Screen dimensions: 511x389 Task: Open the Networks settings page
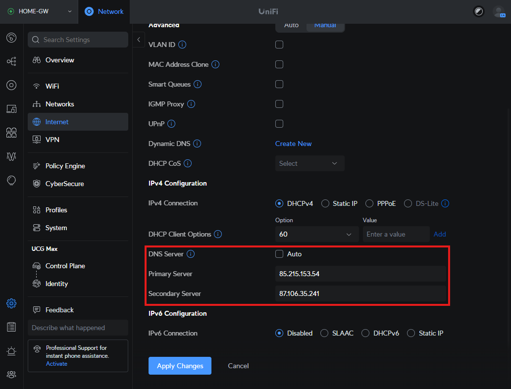[78, 104]
